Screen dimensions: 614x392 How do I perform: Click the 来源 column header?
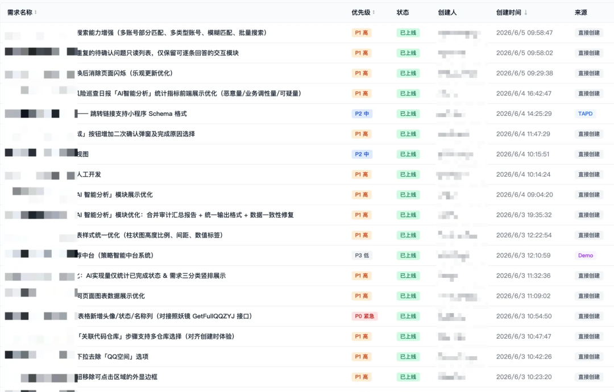(x=580, y=12)
